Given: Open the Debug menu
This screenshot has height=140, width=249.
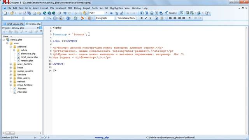Looking at the screenshot, I should 77,8.
